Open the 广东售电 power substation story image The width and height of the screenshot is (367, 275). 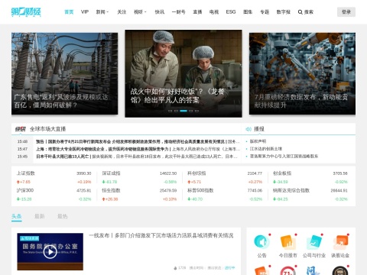[64, 73]
